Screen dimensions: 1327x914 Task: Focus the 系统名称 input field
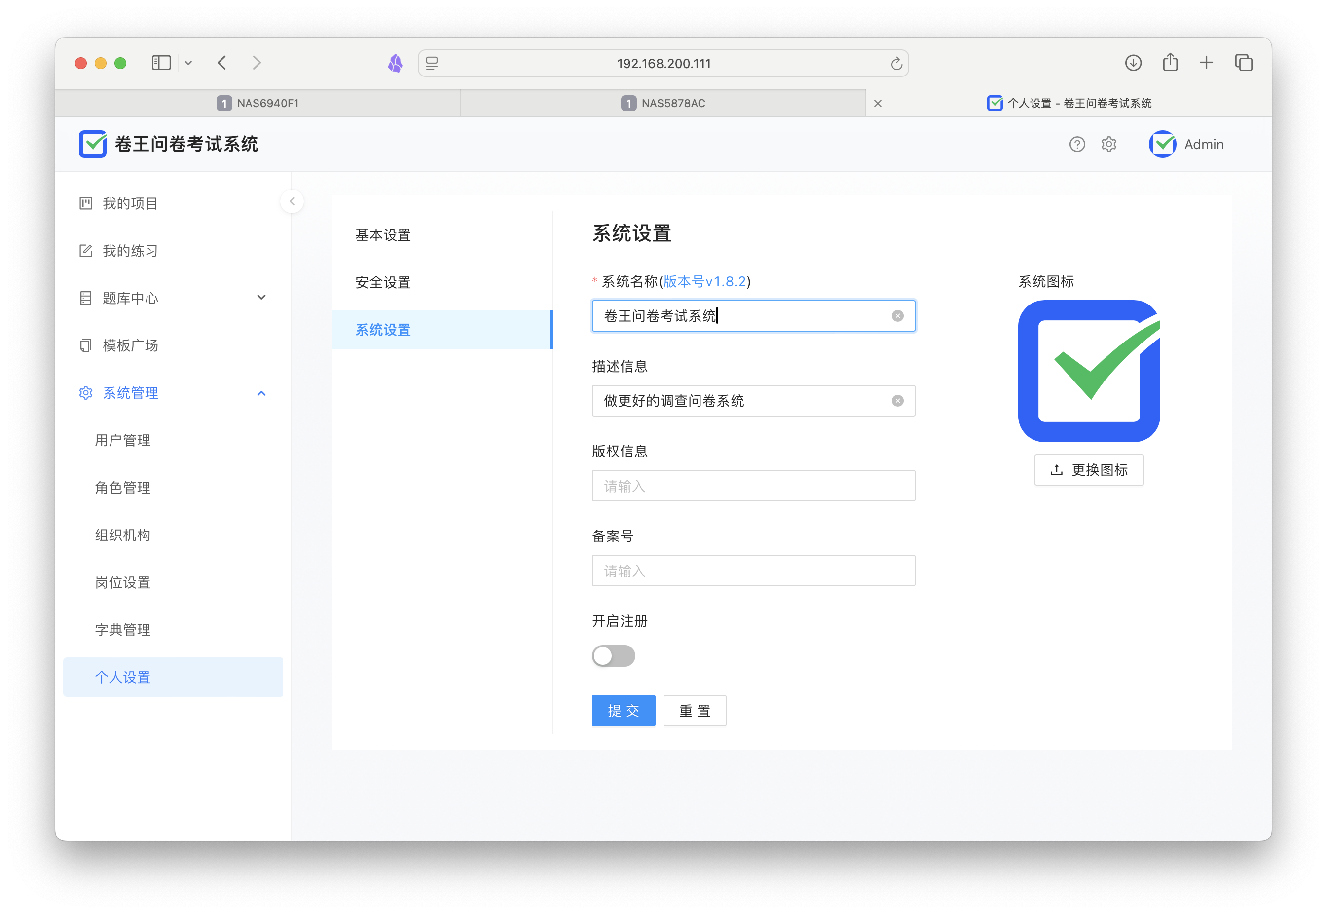753,316
